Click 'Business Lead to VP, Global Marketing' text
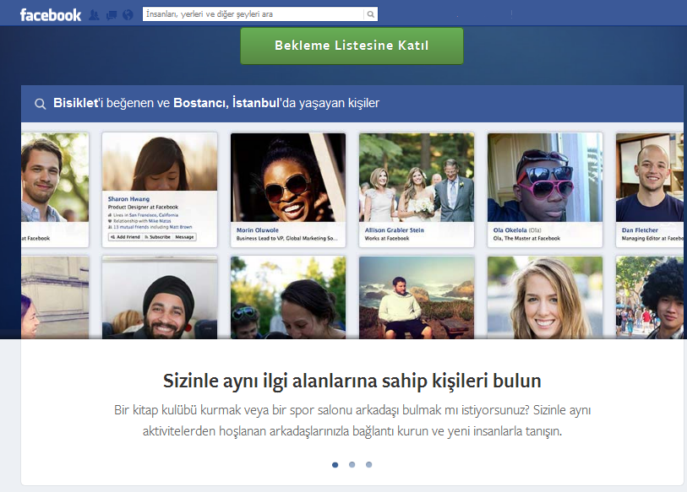This screenshot has height=492, width=687. (x=287, y=238)
